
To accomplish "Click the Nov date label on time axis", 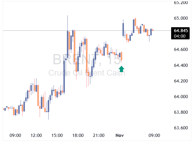I will 120,135.
